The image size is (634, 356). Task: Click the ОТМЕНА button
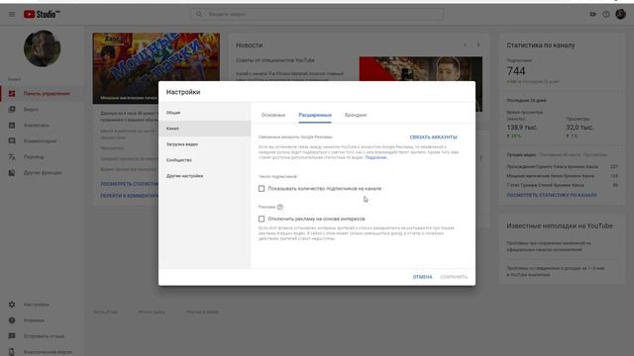(423, 277)
